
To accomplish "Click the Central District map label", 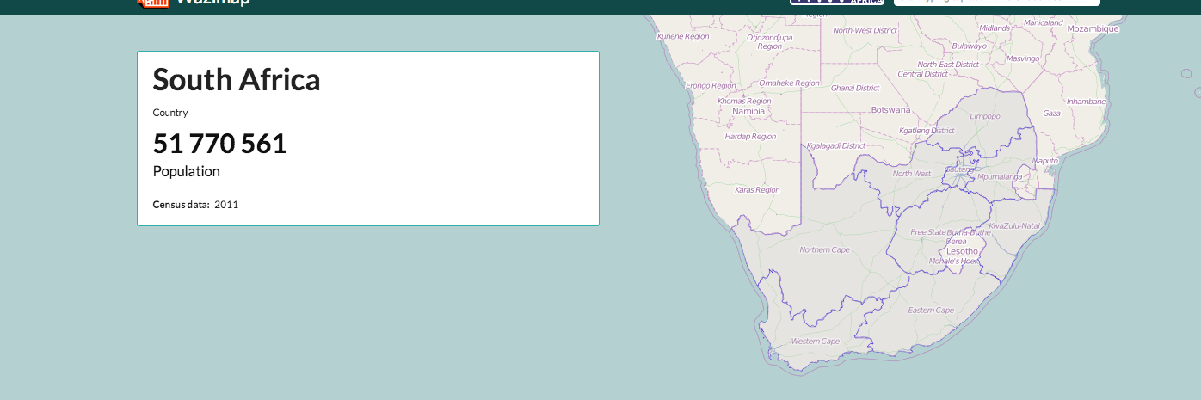I will [x=922, y=74].
